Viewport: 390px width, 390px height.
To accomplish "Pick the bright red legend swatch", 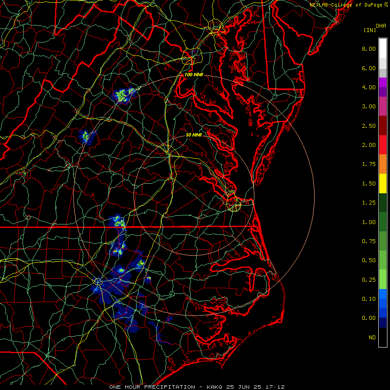I will [383, 145].
